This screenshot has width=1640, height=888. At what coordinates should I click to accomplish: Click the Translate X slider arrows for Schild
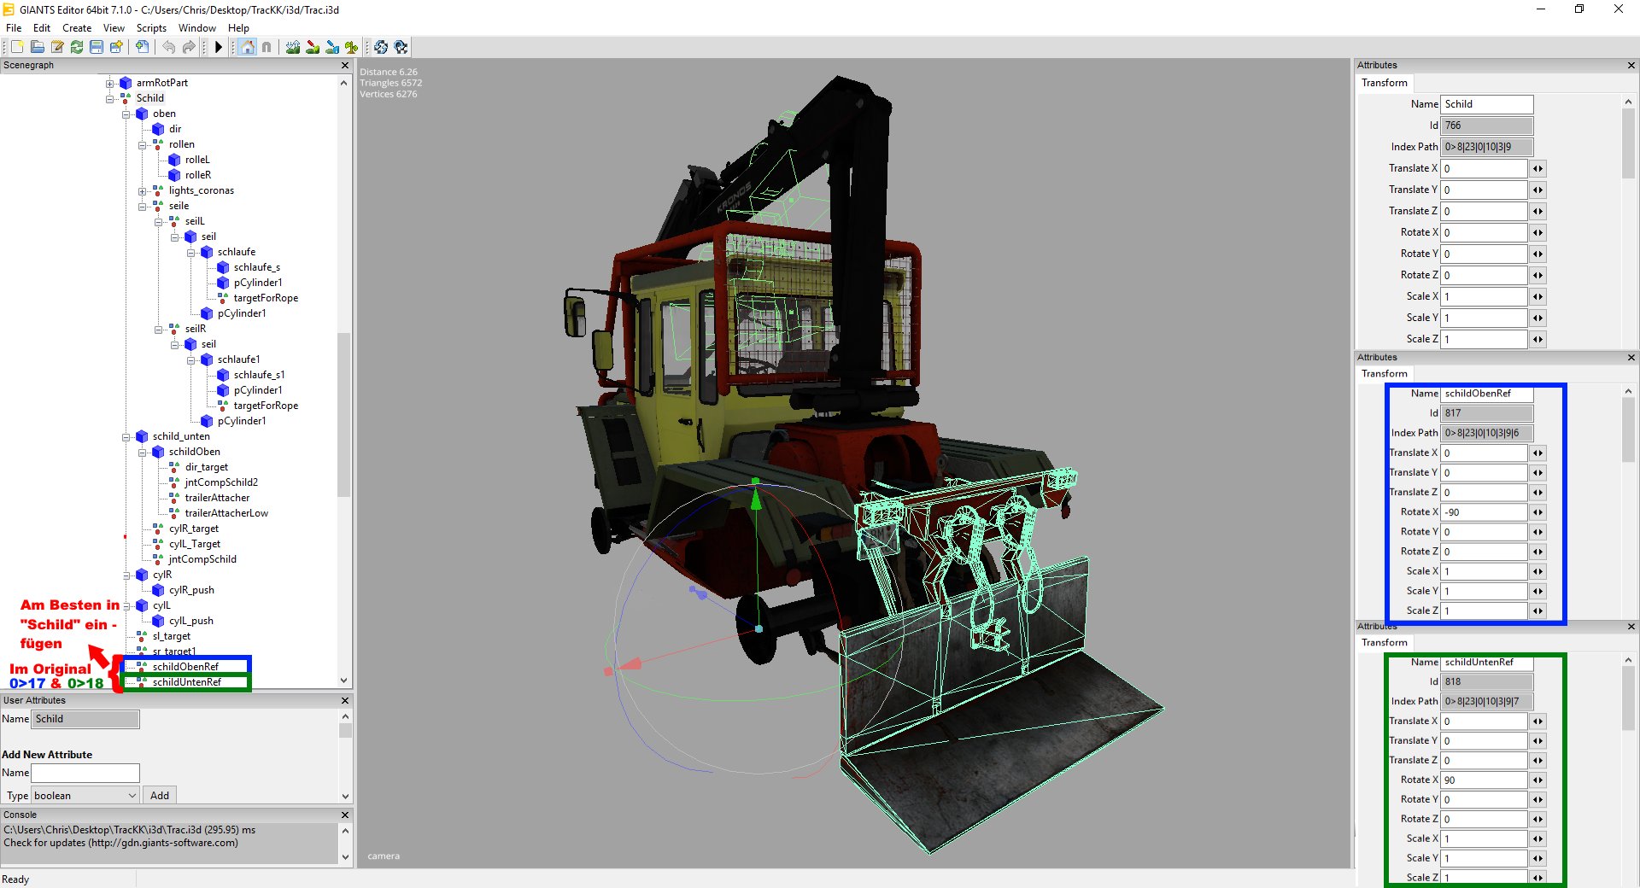pyautogui.click(x=1537, y=169)
